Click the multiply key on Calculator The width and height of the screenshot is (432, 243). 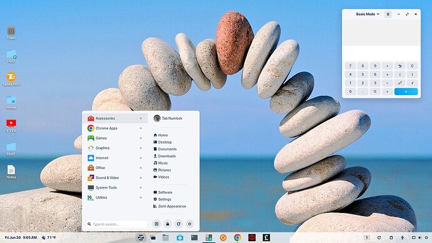[x=388, y=75]
